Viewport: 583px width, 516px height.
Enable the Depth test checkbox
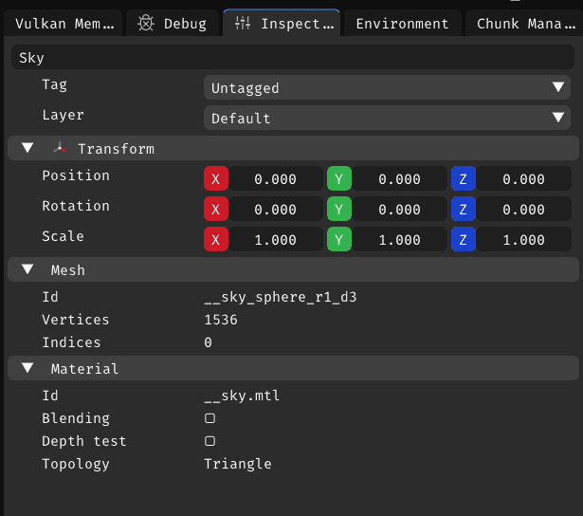point(210,441)
